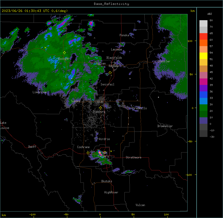Click the white asterisk marker above Limestone
The width and height of the screenshot is (223, 218).
click(40, 90)
